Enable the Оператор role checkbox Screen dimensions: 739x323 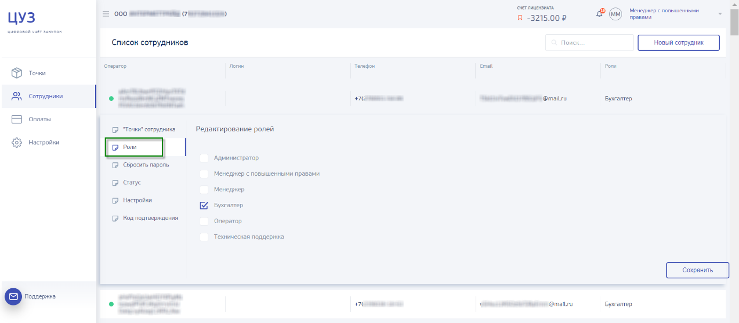coord(204,221)
